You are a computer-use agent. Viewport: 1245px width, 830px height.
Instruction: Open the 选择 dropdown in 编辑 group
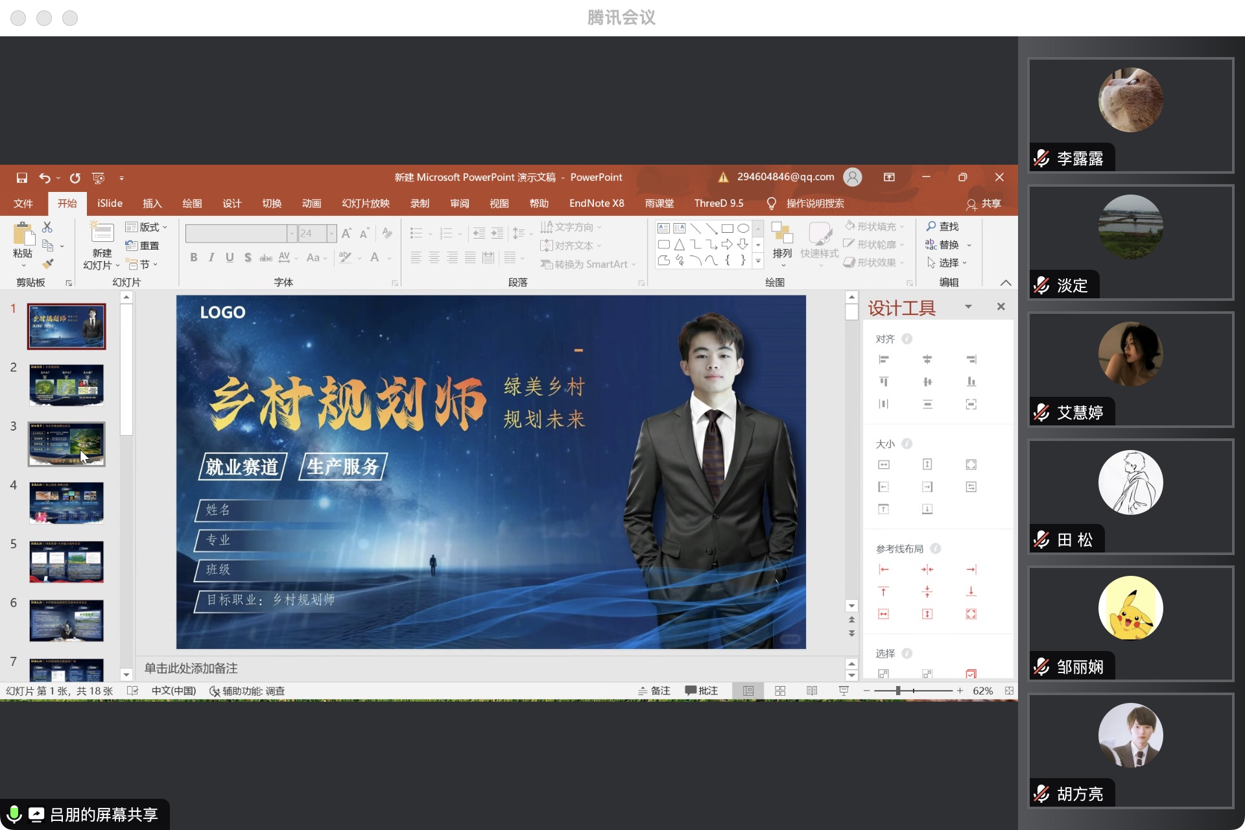pyautogui.click(x=947, y=263)
